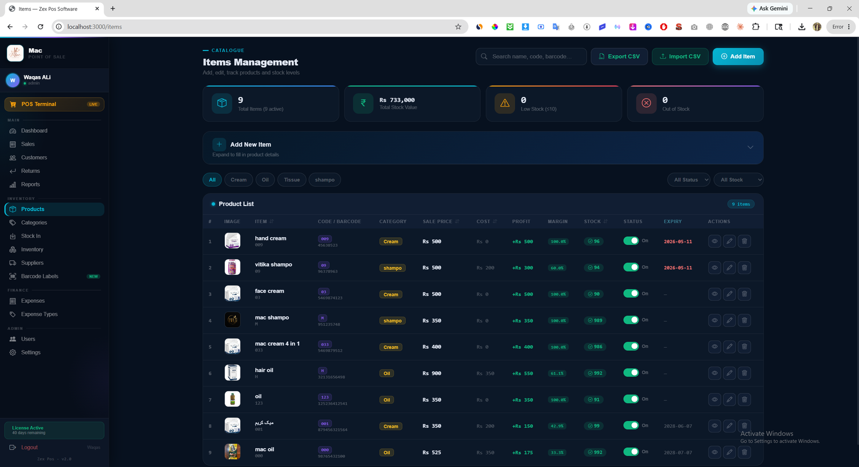Bookmark this page with the star icon
859x467 pixels.
coord(458,27)
